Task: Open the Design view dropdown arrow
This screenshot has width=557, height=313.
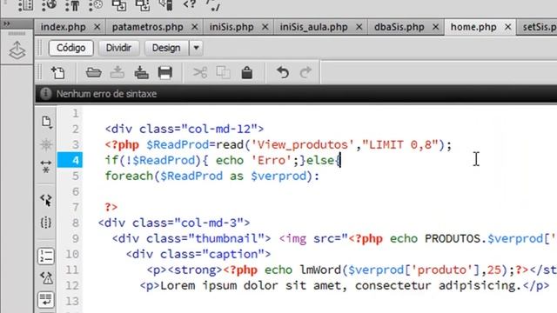Action: pyautogui.click(x=196, y=48)
